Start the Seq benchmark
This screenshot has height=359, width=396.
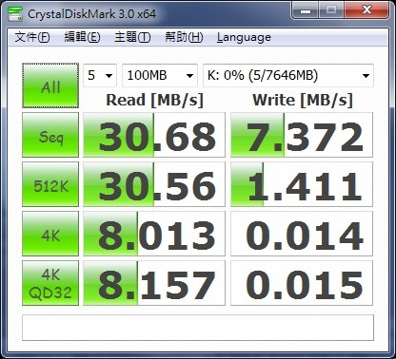pyautogui.click(x=50, y=135)
